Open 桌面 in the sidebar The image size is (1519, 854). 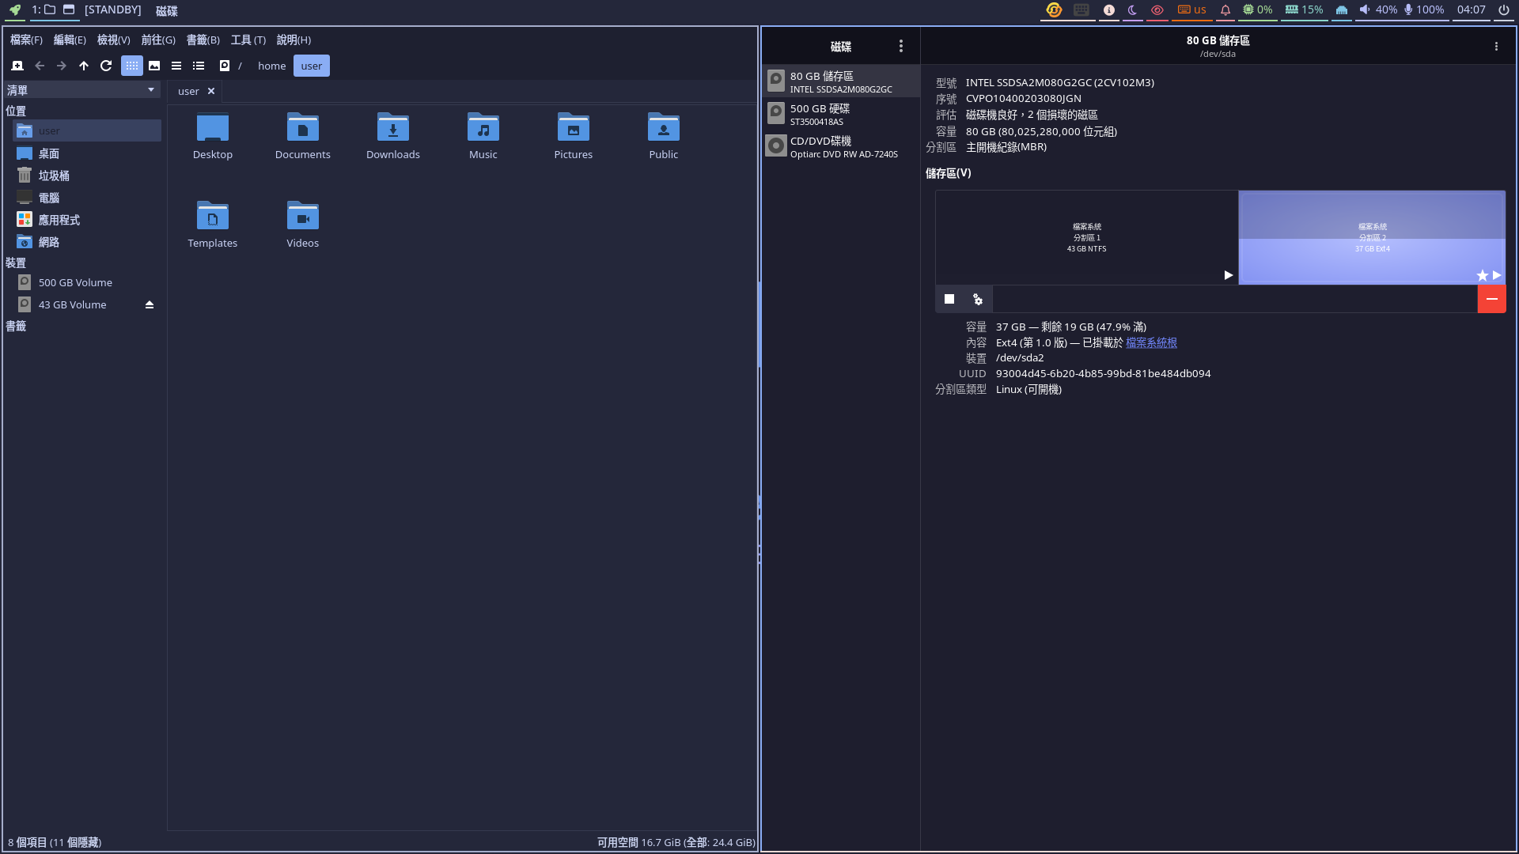coord(87,153)
